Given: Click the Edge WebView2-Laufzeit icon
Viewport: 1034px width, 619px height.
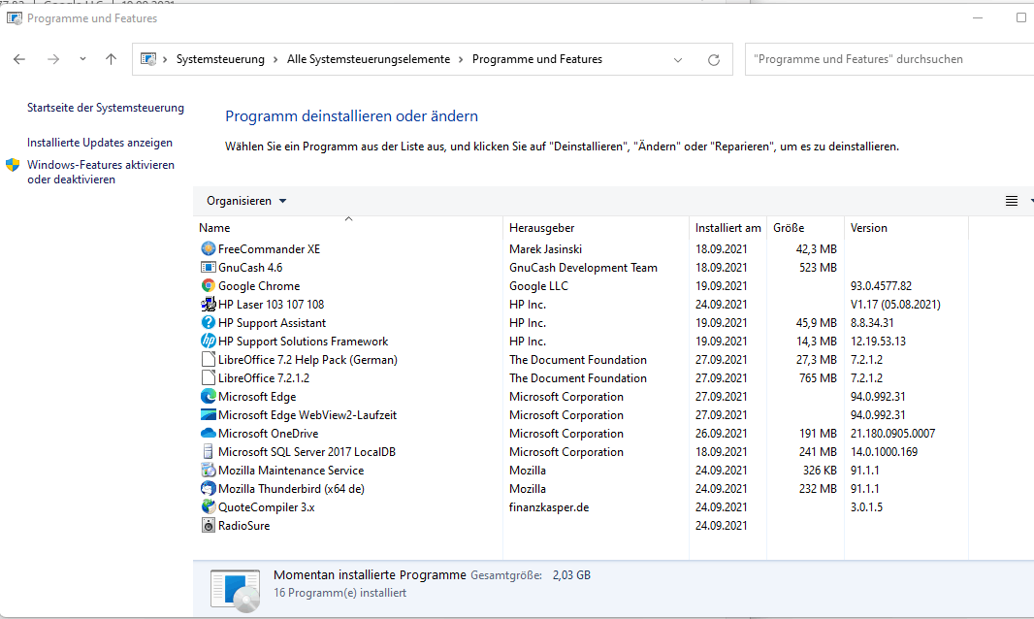Looking at the screenshot, I should point(209,415).
